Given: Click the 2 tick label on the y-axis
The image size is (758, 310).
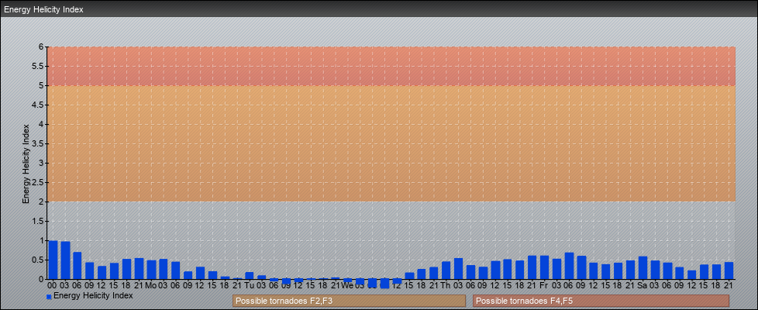Looking at the screenshot, I should tap(42, 201).
